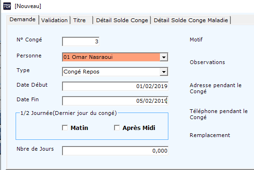Click the TSI application icon in title bar
This screenshot has height=170, width=254.
coord(7,6)
